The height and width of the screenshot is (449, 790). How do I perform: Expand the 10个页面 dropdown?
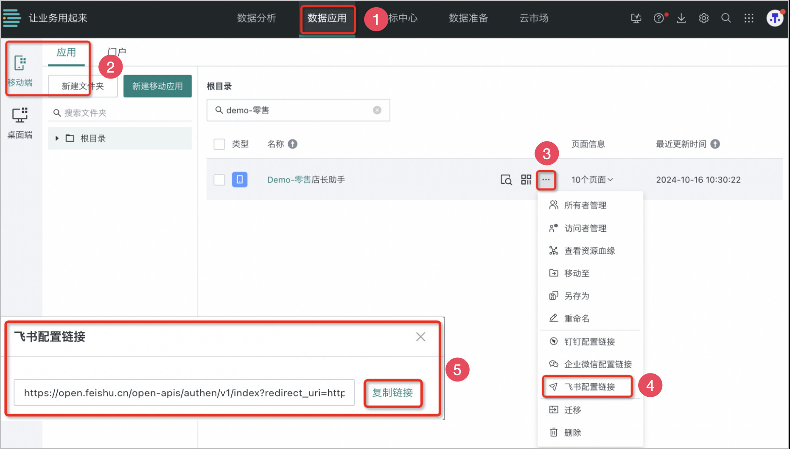click(x=592, y=180)
